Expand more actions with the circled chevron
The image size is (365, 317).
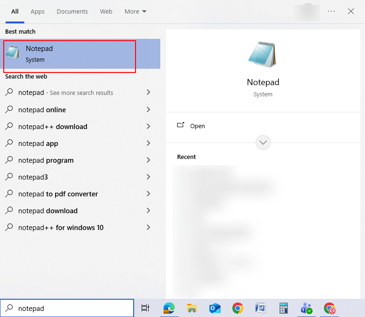(x=263, y=143)
